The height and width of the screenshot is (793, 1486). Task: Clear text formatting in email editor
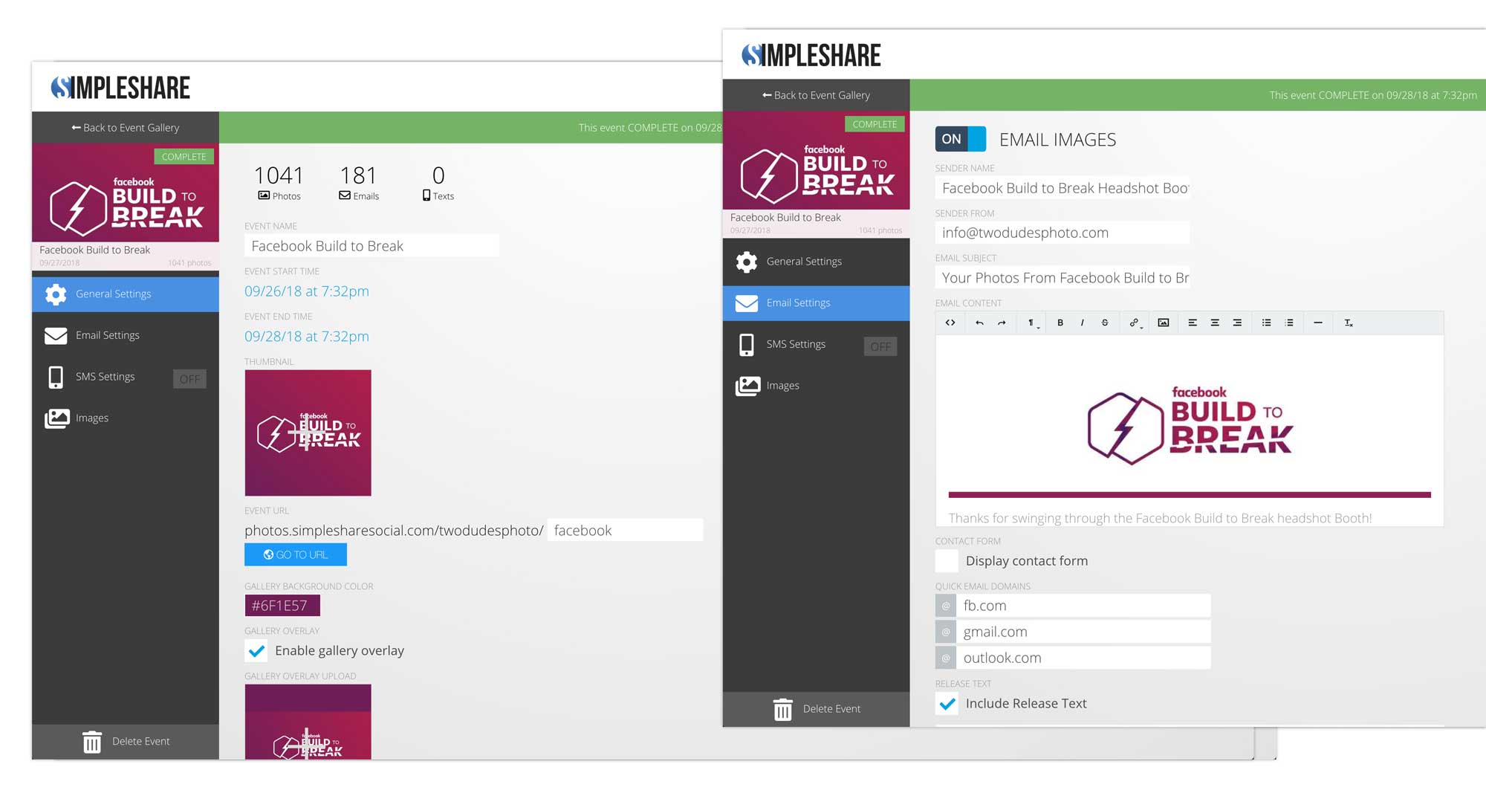point(1348,323)
